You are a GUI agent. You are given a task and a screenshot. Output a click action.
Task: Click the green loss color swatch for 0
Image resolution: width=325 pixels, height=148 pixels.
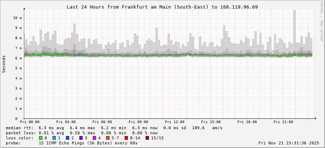41,138
